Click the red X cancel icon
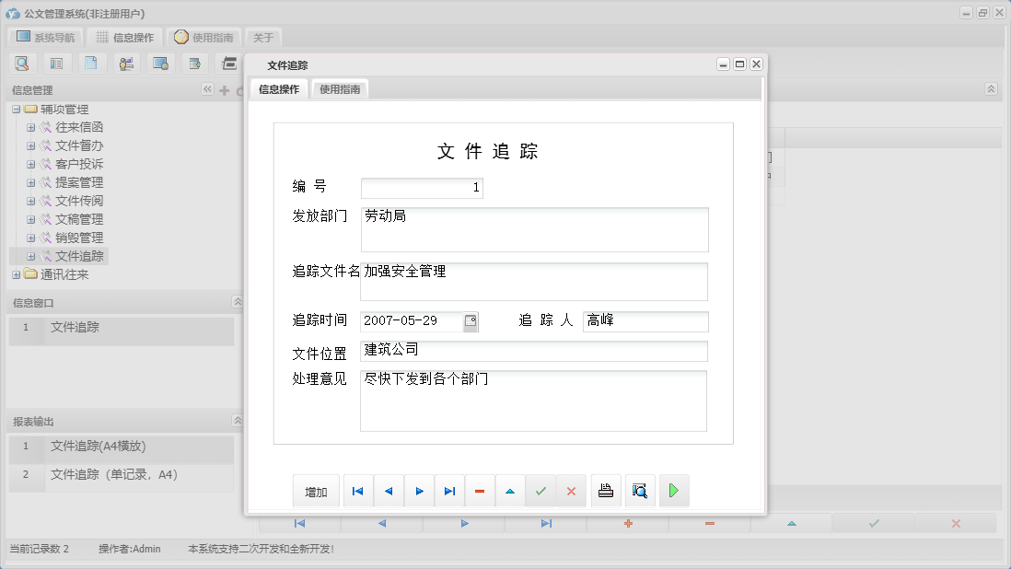The image size is (1011, 569). 571,491
